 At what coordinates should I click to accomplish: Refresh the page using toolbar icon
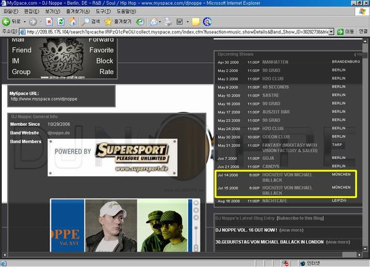click(60, 21)
